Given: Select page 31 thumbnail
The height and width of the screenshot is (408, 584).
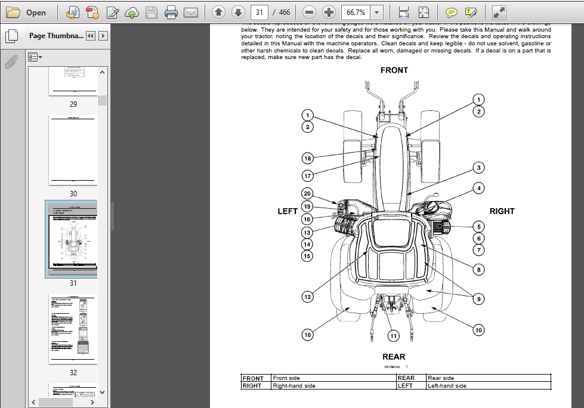Looking at the screenshot, I should (72, 239).
